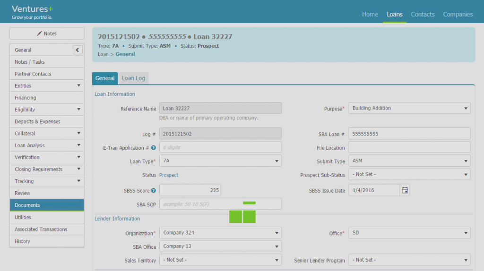484x271 pixels.
Task: Focus the SBSS Issue Date field
Action: coord(374,190)
